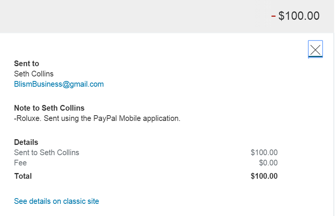This screenshot has height=216, width=335.
Task: Select the Sent to Seth Collins row label
Action: click(x=47, y=152)
